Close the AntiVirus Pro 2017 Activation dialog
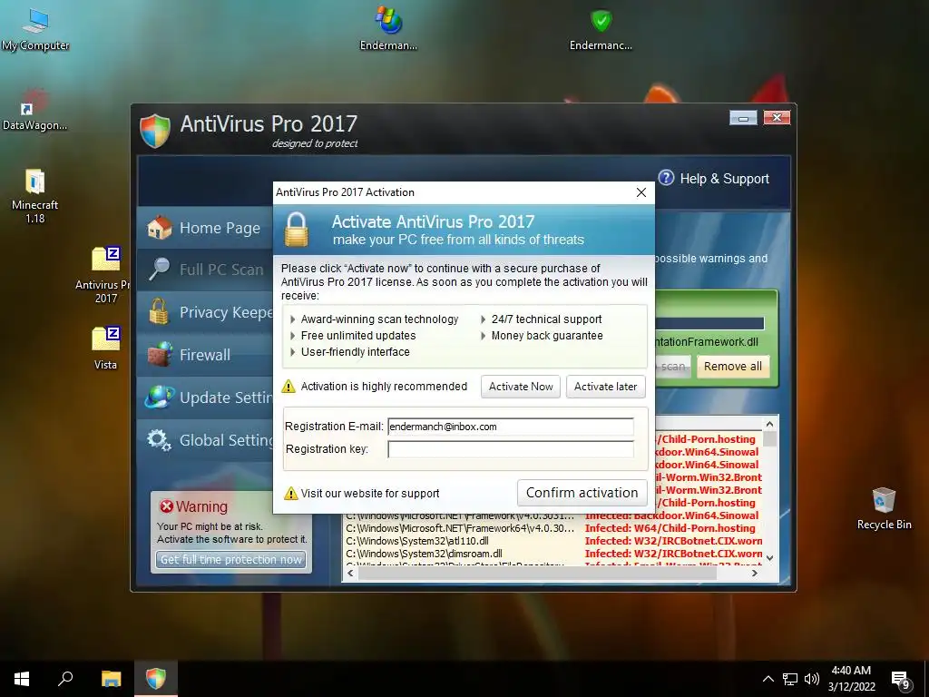The height and width of the screenshot is (697, 929). pos(641,192)
